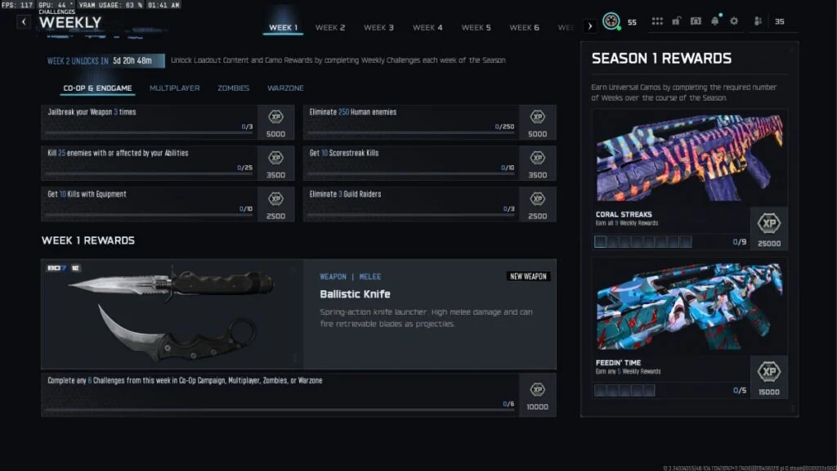Switch to the Week 5 tab
Viewport: 837px width, 471px height.
476,28
